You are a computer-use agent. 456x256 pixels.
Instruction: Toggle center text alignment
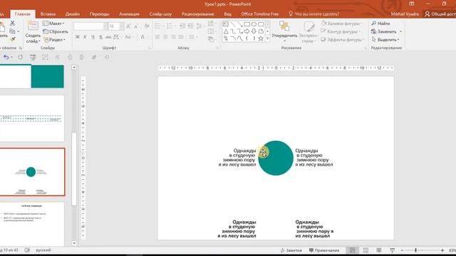tap(165, 37)
